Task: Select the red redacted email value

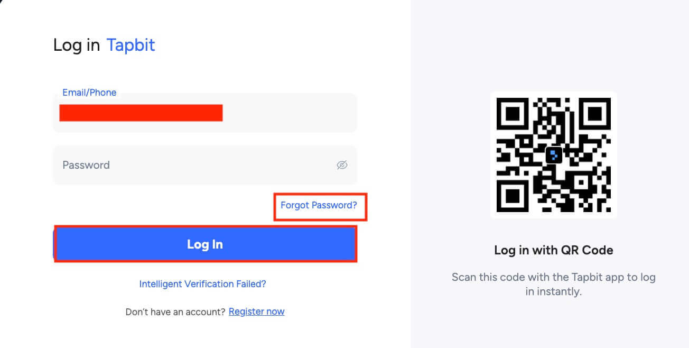Action: [x=141, y=113]
